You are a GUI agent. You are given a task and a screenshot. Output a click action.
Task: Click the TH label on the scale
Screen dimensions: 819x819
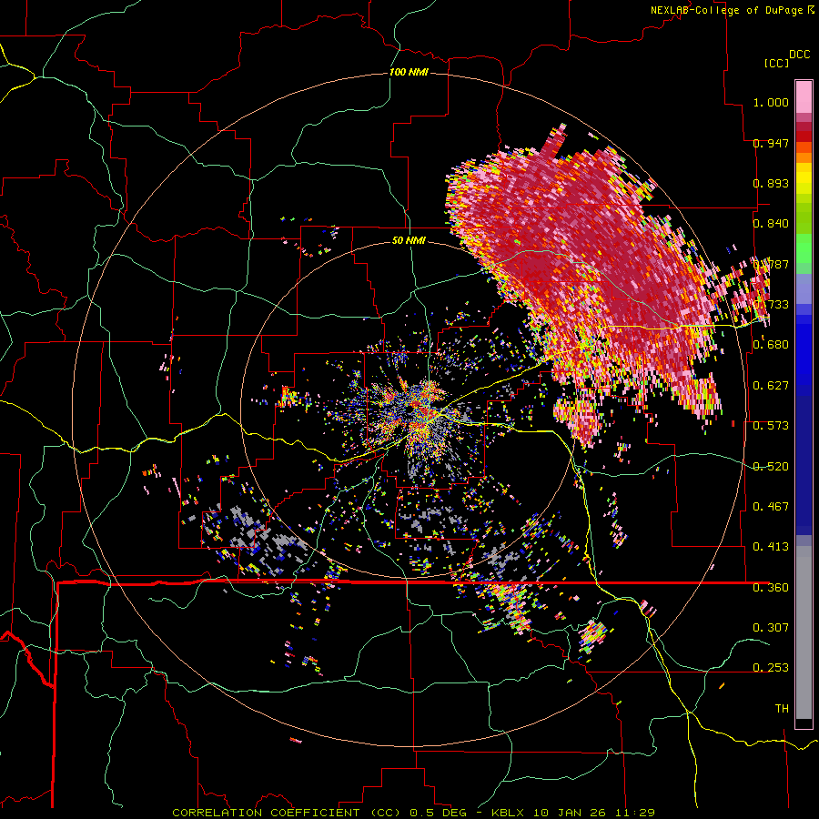tap(782, 708)
